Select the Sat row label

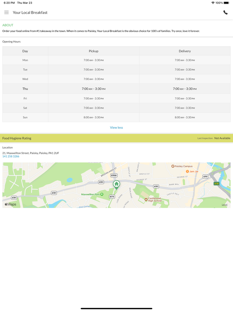(x=25, y=108)
